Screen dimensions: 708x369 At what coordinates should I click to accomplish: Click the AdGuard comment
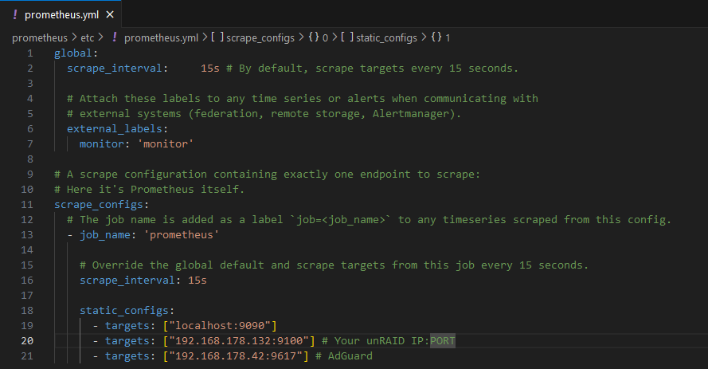[344, 356]
